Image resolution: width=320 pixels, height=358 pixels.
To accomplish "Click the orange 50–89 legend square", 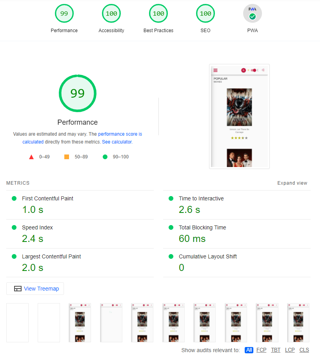I will (x=66, y=156).
